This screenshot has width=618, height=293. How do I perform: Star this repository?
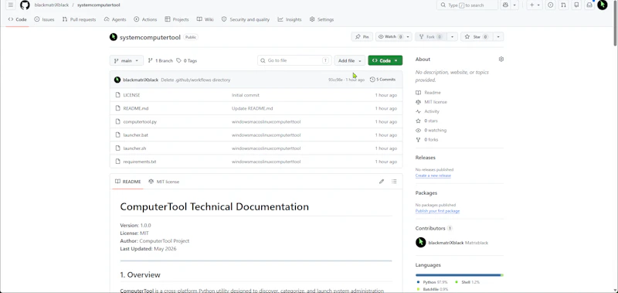point(477,36)
